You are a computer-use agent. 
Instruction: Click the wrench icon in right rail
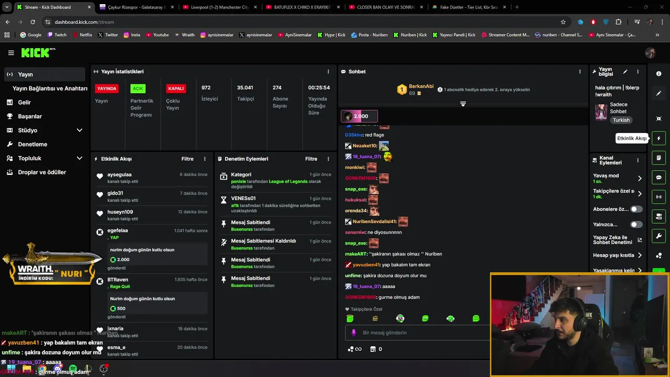658,236
